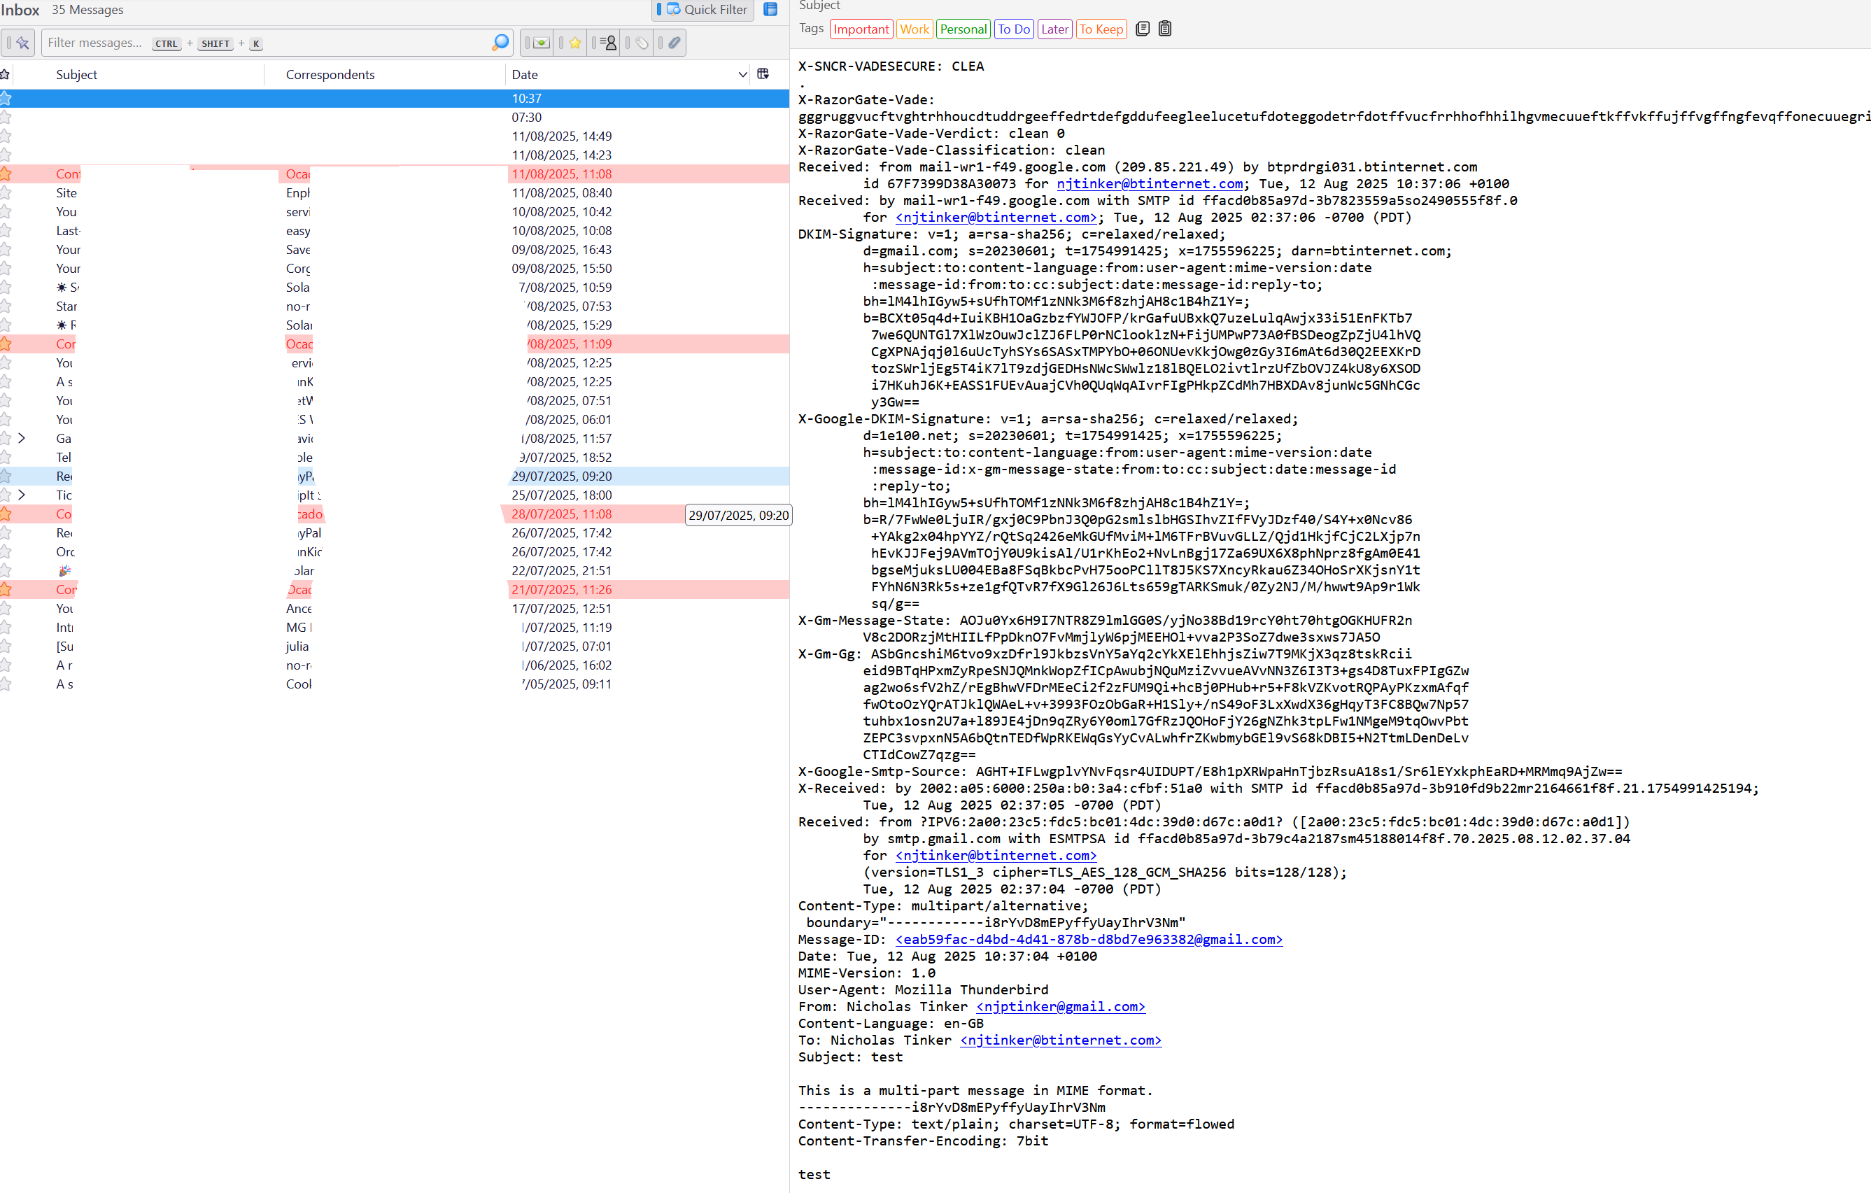Sort message list by Date column
Screen dimensions: 1871x1193
525,75
